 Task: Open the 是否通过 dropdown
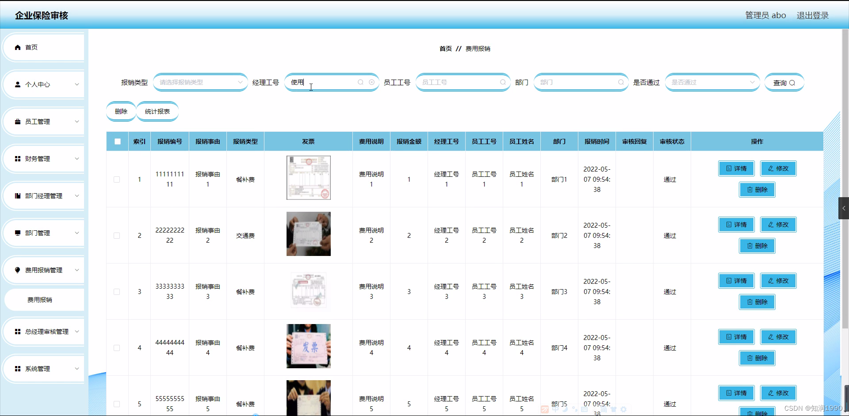[712, 82]
